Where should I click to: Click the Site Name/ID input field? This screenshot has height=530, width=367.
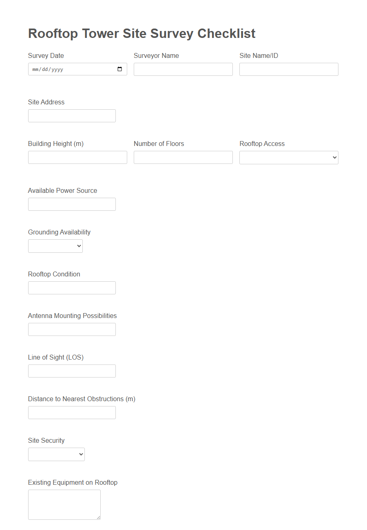(x=288, y=69)
